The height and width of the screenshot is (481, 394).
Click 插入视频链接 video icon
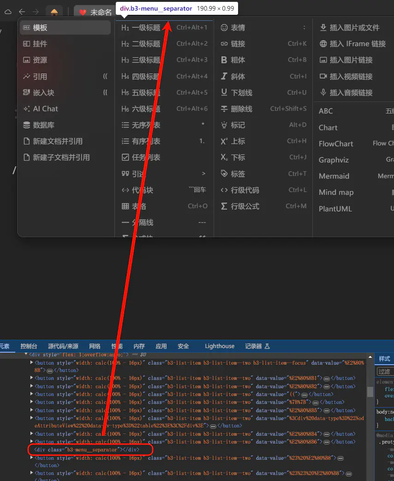click(323, 76)
